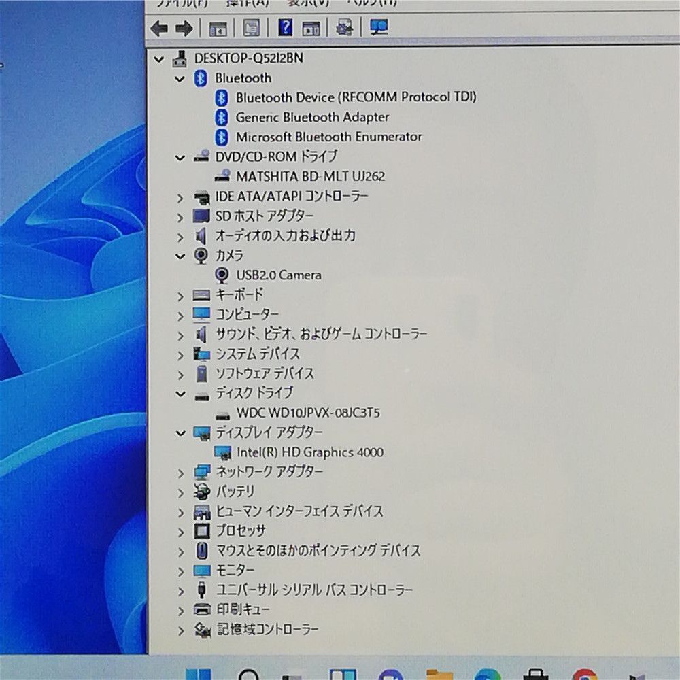Click the drive icon next to MATSHITA BD-MLT UJ262
The height and width of the screenshot is (680, 680).
coord(222,176)
